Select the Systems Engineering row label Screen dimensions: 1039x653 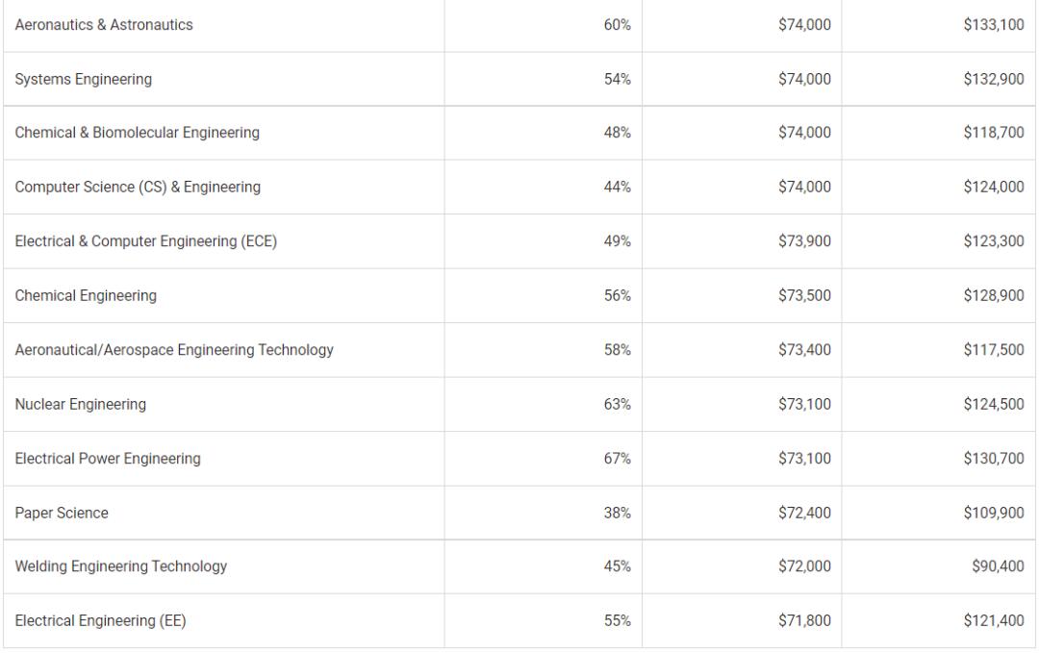click(84, 80)
